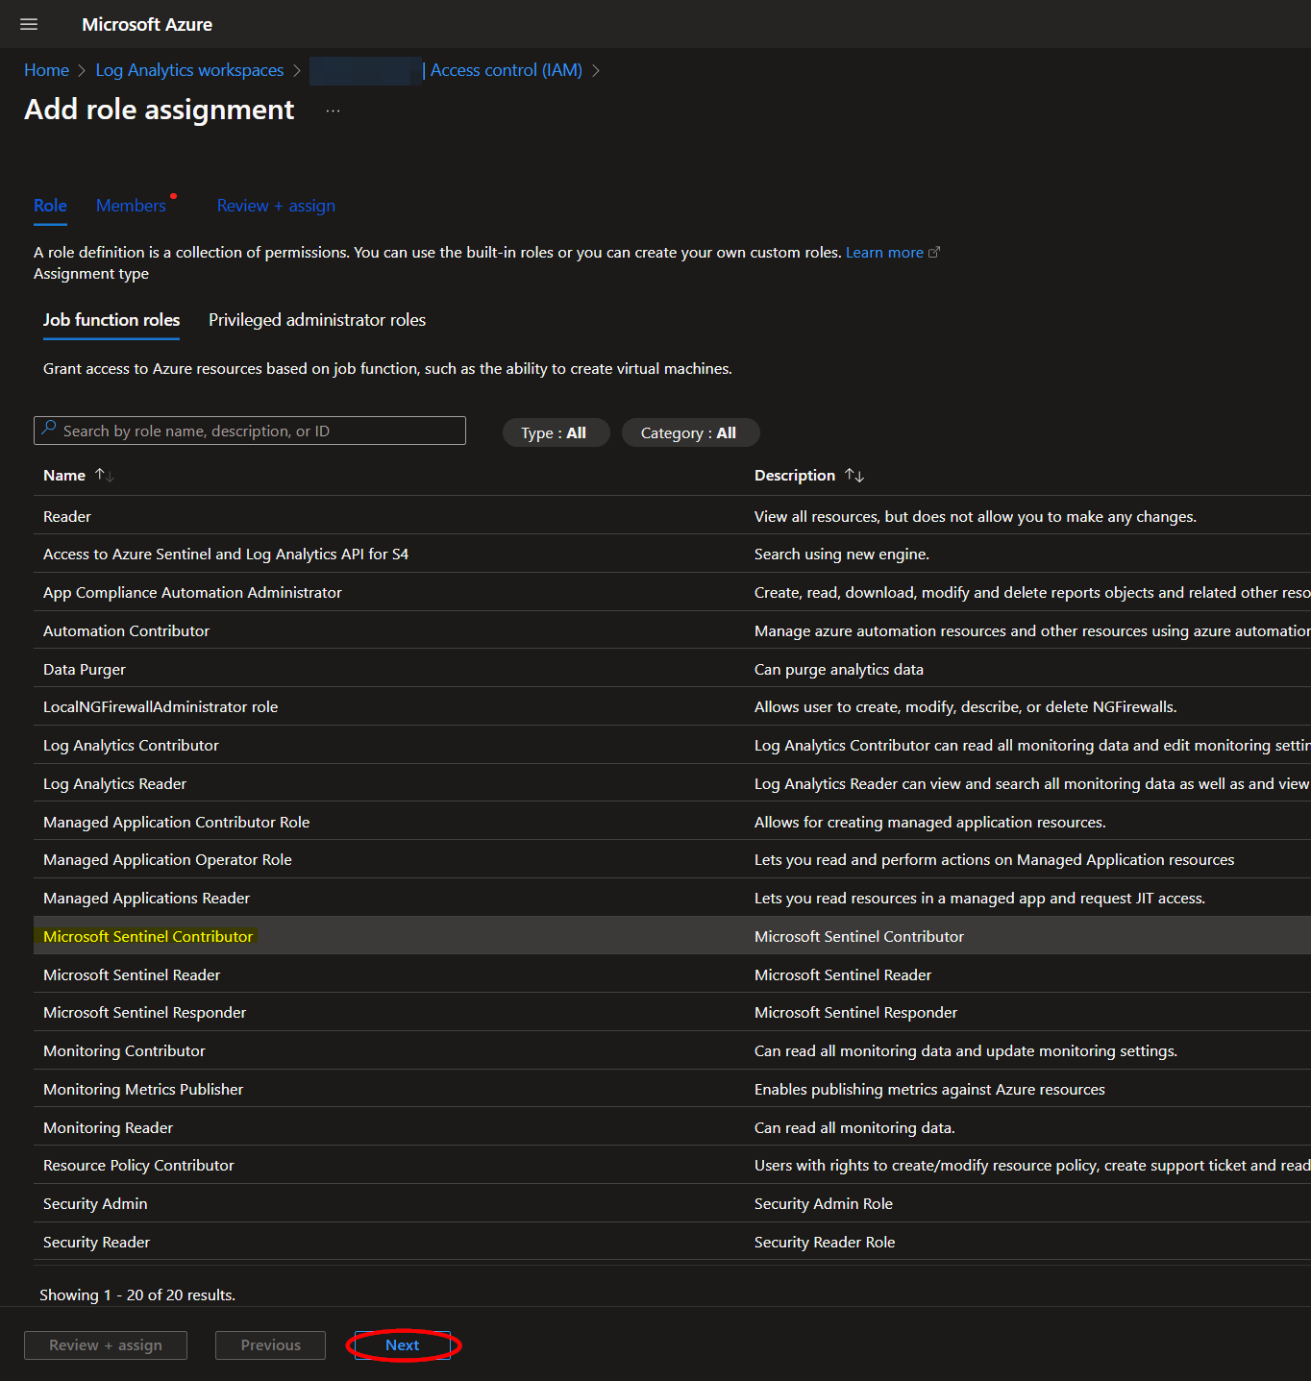1311x1381 pixels.
Task: Click 'Can read all monitoring data.' description
Action: [854, 1127]
